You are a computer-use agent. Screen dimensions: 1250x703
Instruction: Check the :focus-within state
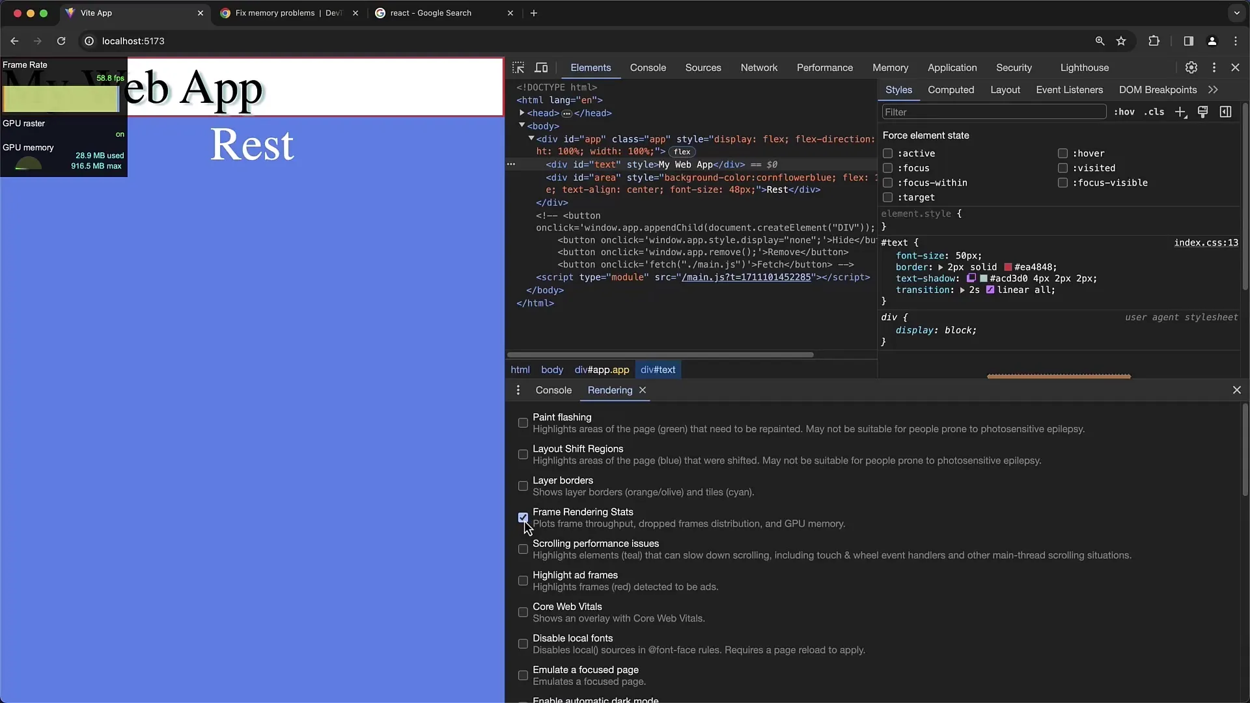point(887,183)
